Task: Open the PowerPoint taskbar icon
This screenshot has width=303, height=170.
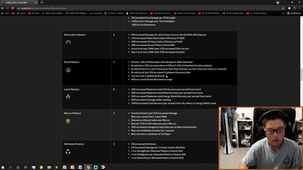Action: [x=72, y=167]
